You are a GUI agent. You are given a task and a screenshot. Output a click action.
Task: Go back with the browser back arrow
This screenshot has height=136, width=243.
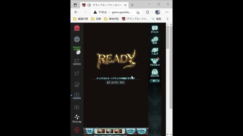tap(76, 12)
